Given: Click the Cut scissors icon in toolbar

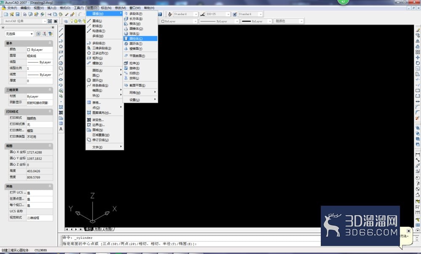Looking at the screenshot, I should click(x=49, y=14).
